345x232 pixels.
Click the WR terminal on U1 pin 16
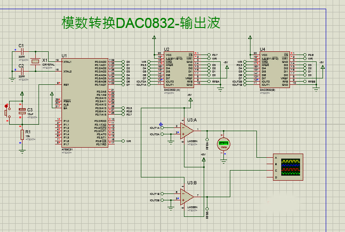pos(123,141)
